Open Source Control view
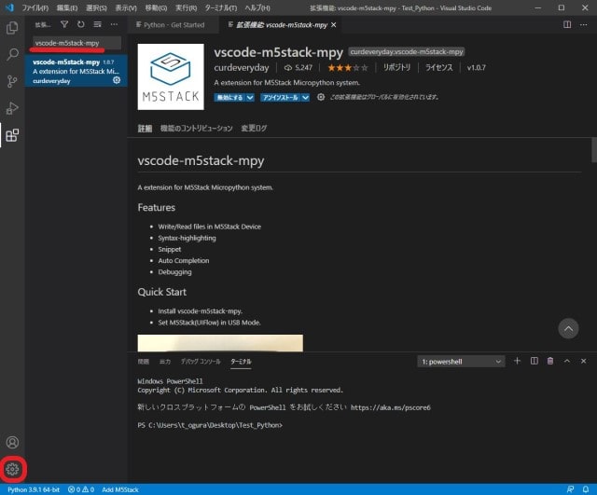 12,81
